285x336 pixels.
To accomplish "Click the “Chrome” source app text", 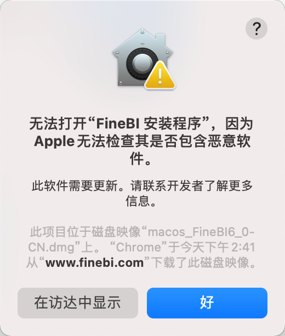I will coord(138,247).
